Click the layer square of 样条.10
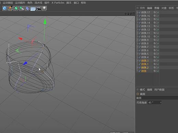This screenshot has height=133, width=178. tap(155, 36)
